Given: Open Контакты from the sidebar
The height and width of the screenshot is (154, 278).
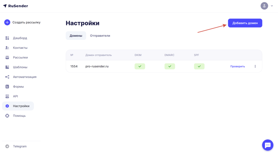Looking at the screenshot, I should (x=20, y=48).
